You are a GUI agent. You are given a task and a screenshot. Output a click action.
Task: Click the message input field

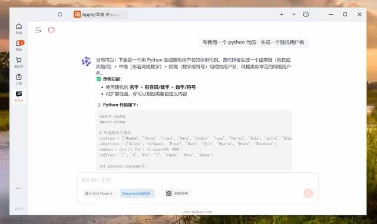(197, 180)
